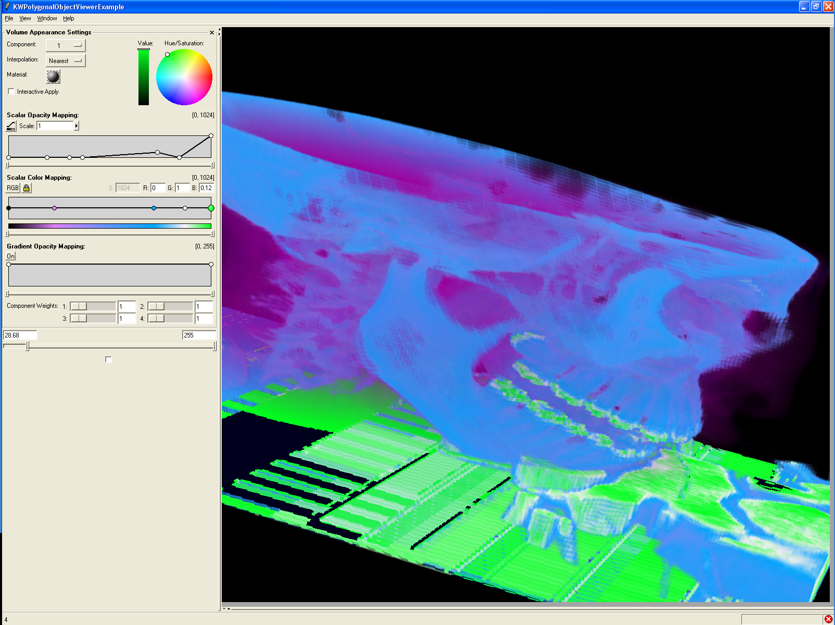Screen dimensions: 835x625
Task: Pick a color on the Hue/Saturation wheel
Action: [184, 77]
